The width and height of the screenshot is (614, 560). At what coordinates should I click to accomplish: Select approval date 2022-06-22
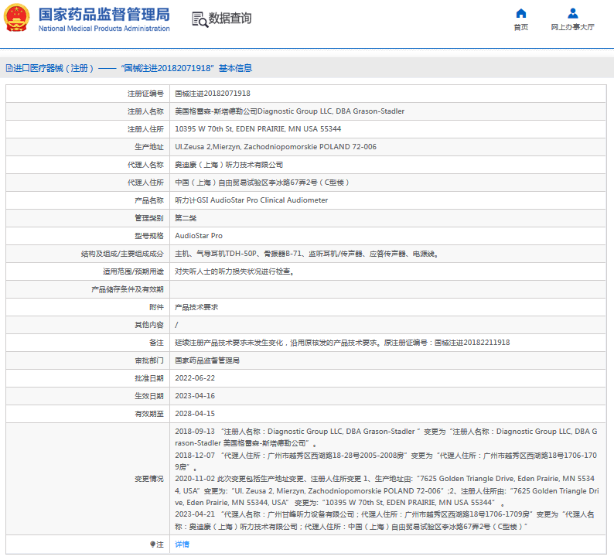[195, 378]
